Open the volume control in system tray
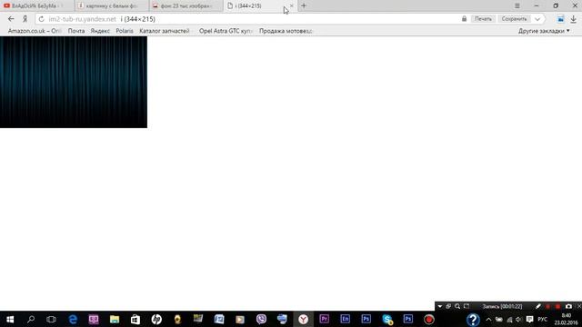The width and height of the screenshot is (582, 327). click(519, 320)
